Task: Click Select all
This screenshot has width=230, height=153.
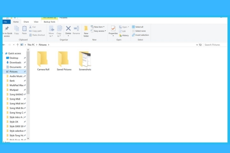Action: 138,27
